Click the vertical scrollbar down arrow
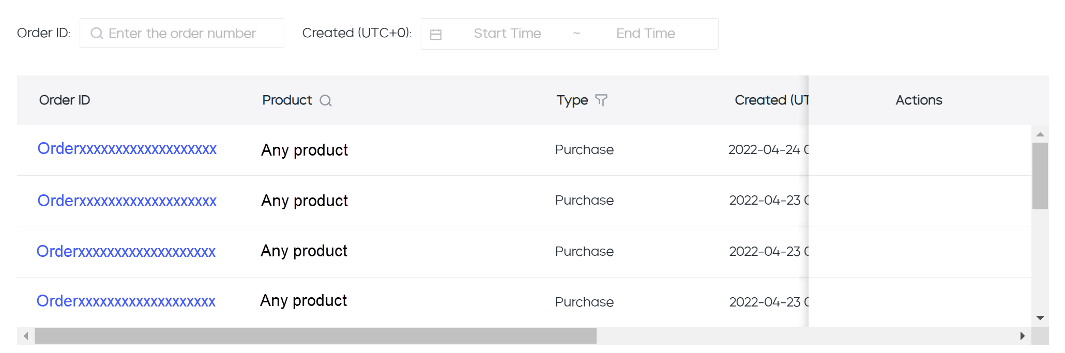 [1040, 317]
